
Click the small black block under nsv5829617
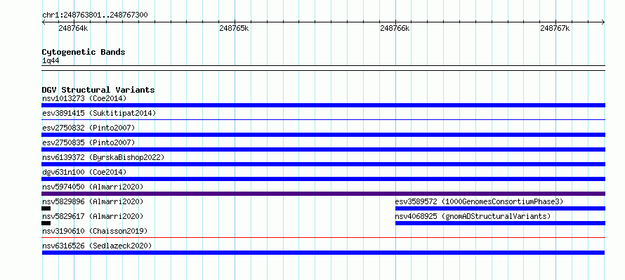(46, 223)
